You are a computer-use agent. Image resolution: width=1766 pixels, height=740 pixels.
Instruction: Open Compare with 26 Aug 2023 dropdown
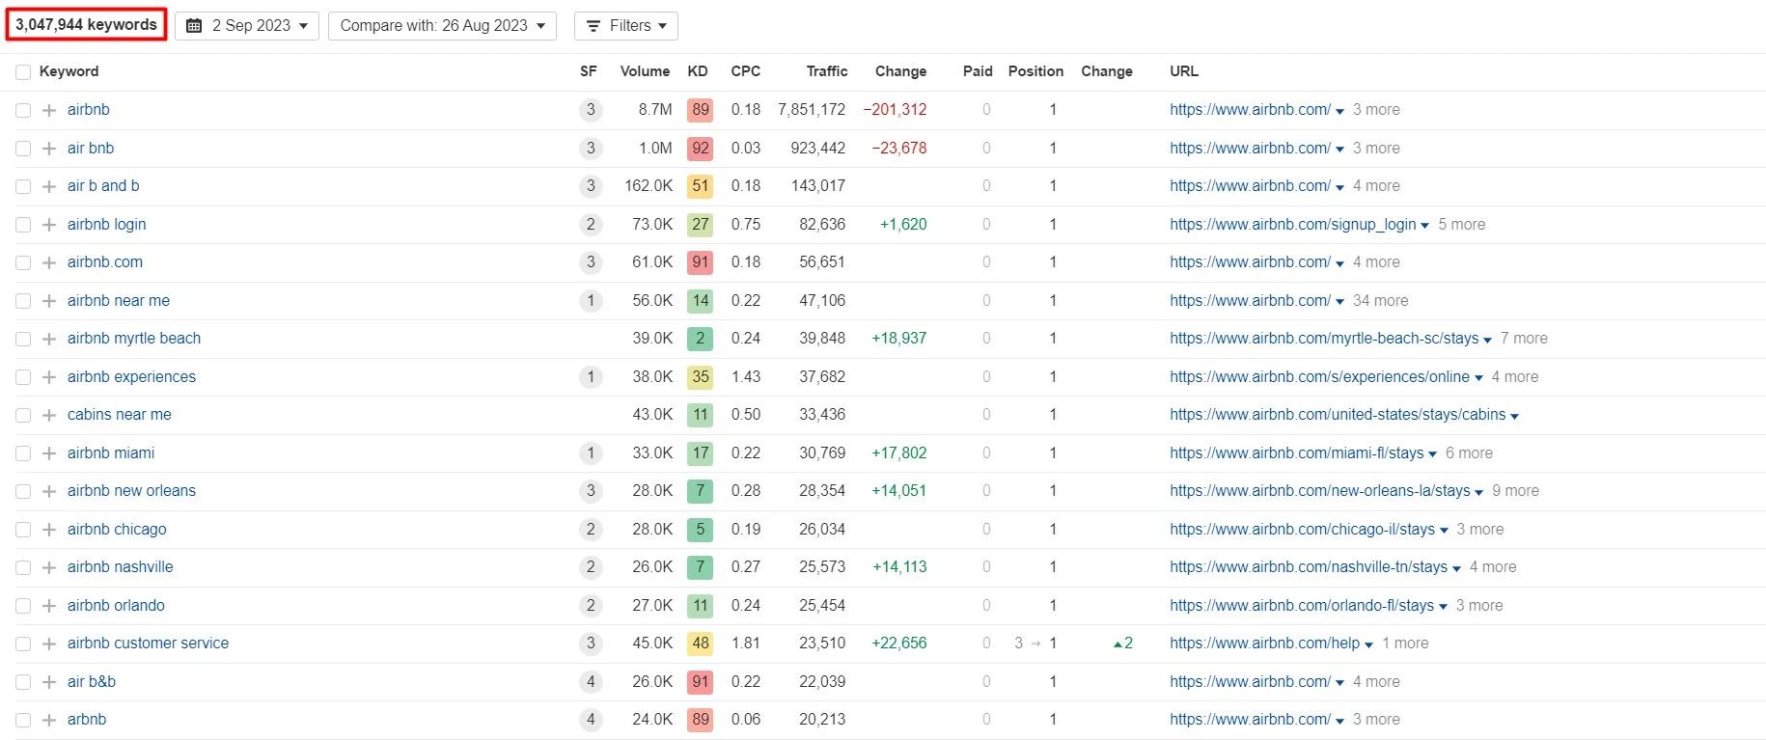[x=443, y=26]
